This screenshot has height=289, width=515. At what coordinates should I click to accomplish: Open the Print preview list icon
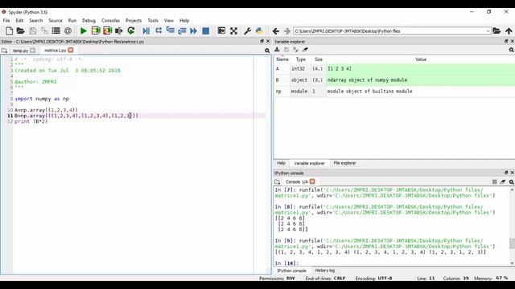[56, 31]
